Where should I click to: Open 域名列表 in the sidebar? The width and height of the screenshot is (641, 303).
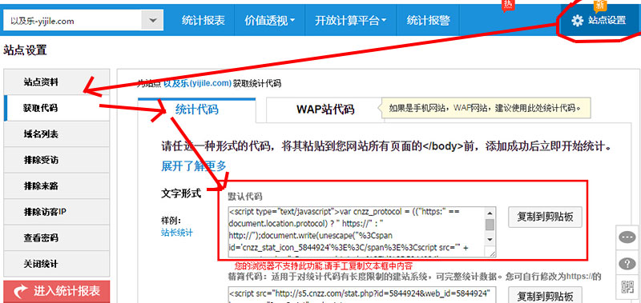click(x=57, y=134)
